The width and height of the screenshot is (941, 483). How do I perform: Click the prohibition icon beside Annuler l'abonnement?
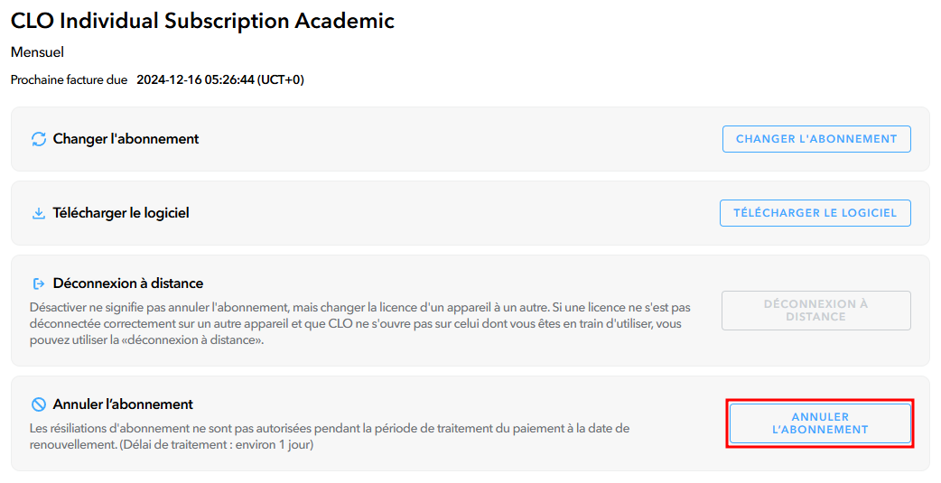click(x=39, y=404)
